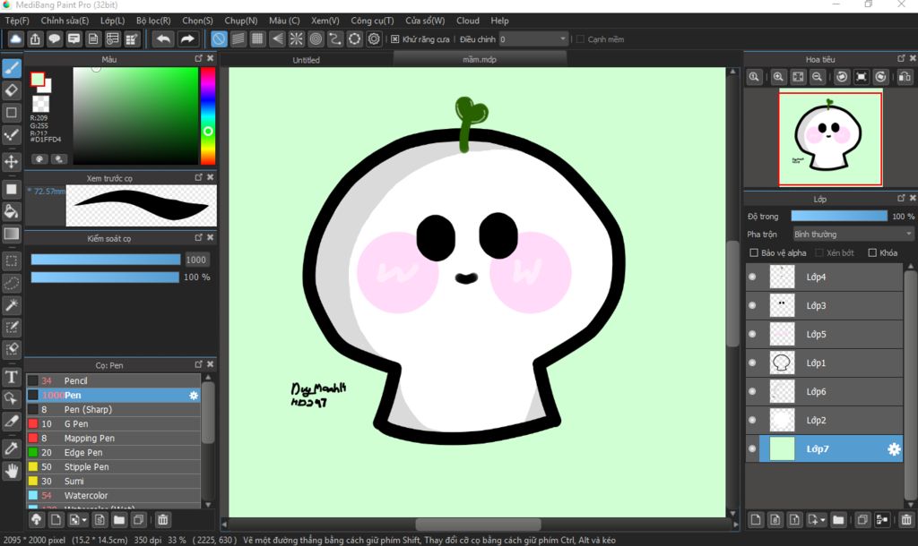Image resolution: width=918 pixels, height=546 pixels.
Task: Click the brush size field showing 1000
Action: coord(196,260)
